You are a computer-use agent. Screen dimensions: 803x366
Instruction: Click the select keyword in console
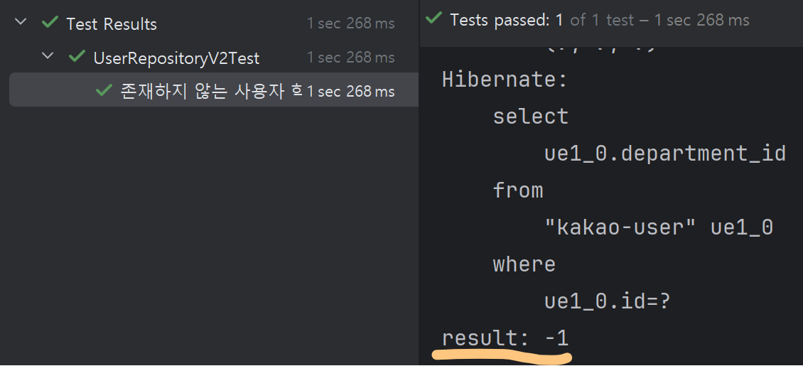click(x=531, y=117)
